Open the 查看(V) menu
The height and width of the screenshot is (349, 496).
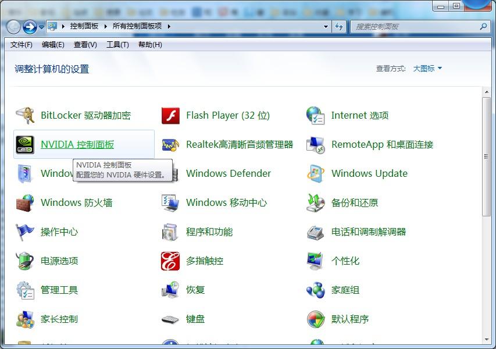pyautogui.click(x=85, y=45)
